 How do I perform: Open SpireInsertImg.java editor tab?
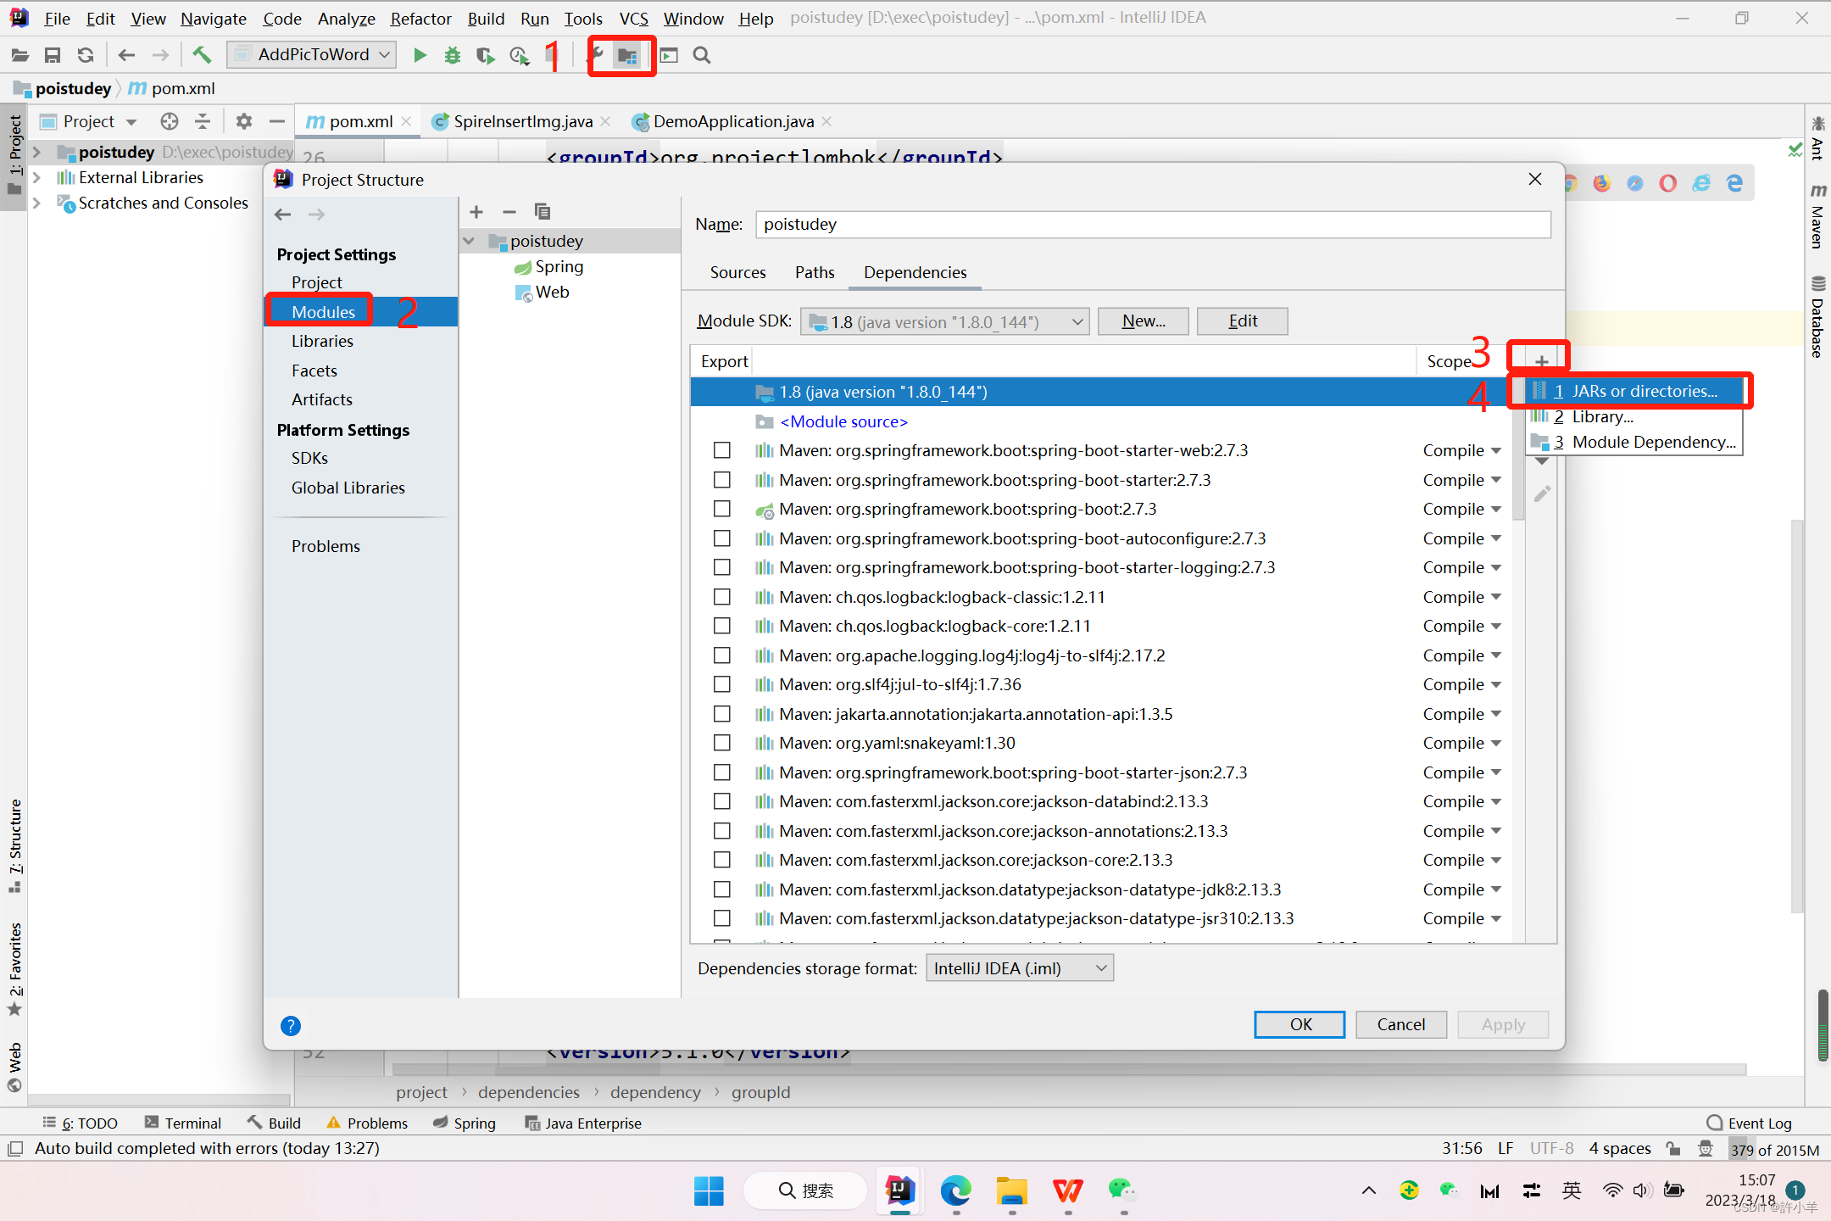tap(522, 121)
